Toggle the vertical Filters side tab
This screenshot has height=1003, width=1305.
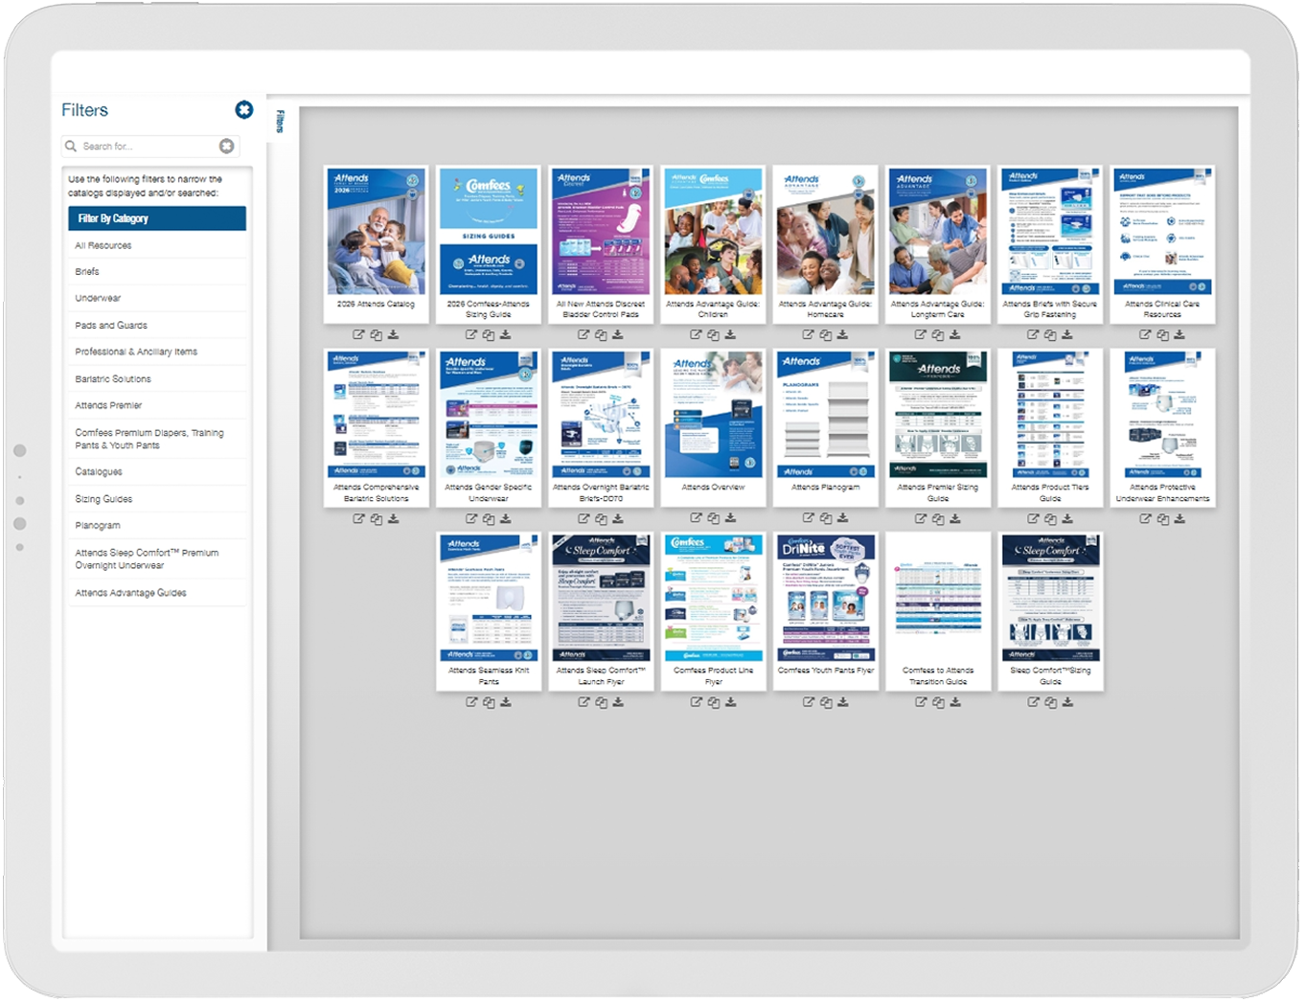[280, 122]
